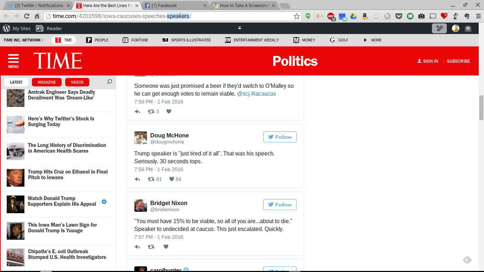Click the Google +1 extension button
484x272 pixels.
pos(319,16)
